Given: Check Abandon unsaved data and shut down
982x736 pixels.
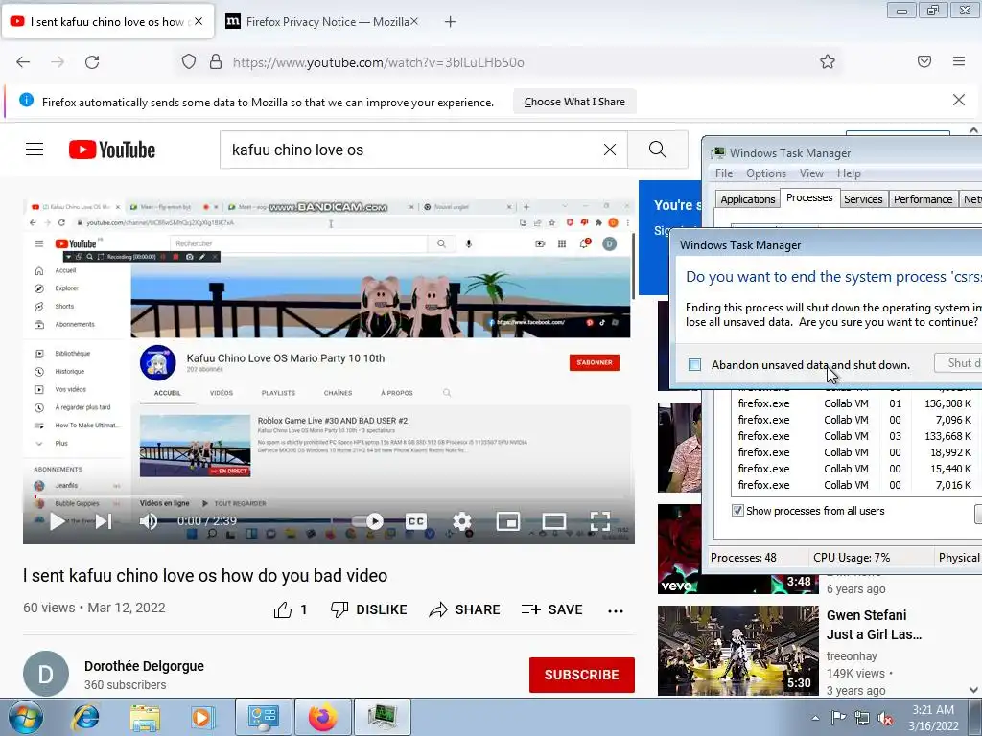Looking at the screenshot, I should click(x=694, y=364).
